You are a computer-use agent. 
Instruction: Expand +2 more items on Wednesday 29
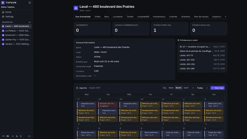(121, 124)
